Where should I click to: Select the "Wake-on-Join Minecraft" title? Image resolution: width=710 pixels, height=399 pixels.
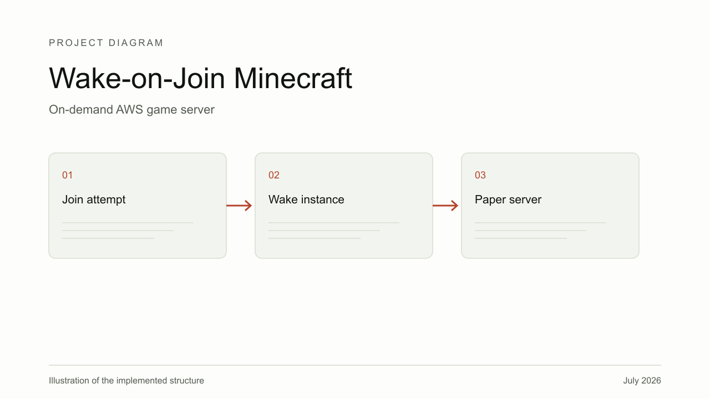coord(201,78)
